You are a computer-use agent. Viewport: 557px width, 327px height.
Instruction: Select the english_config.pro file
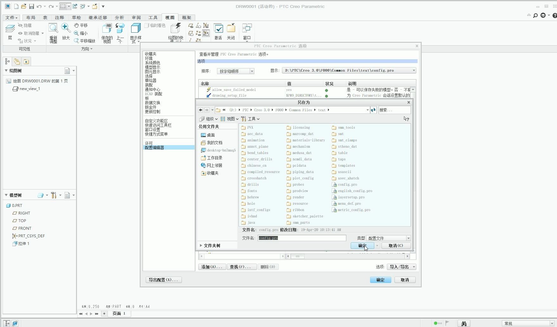pyautogui.click(x=355, y=191)
